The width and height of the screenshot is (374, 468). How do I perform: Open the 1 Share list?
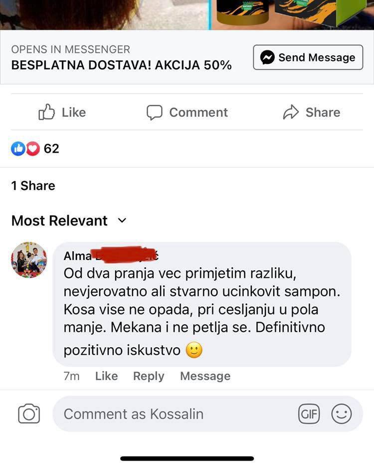click(x=33, y=186)
